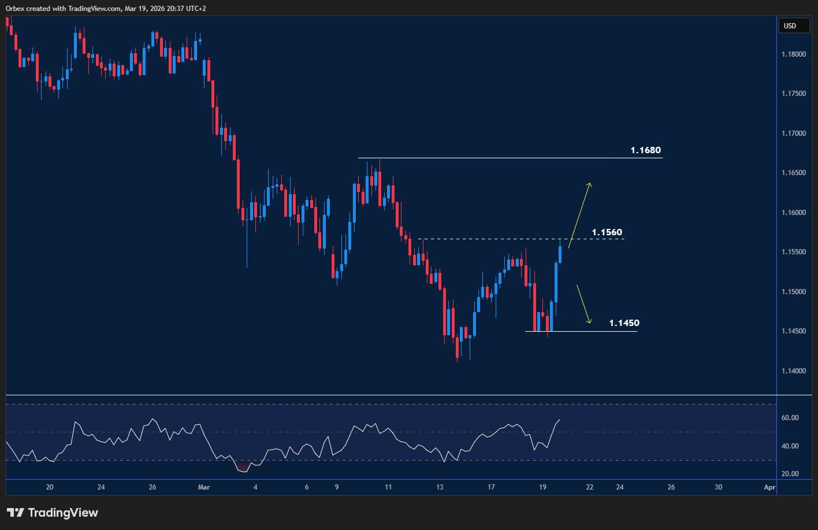818x530 pixels.
Task: Click the 1.14500 price axis label
Action: click(x=793, y=331)
